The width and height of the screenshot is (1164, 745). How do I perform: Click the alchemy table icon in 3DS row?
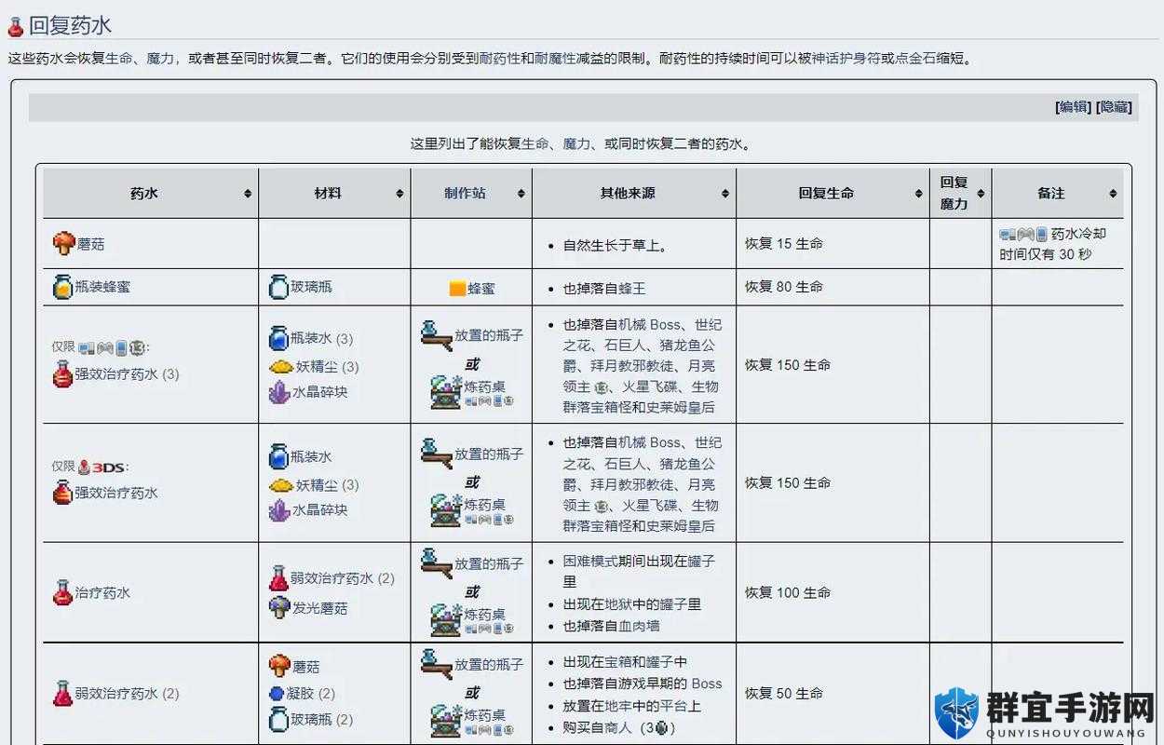pos(446,509)
